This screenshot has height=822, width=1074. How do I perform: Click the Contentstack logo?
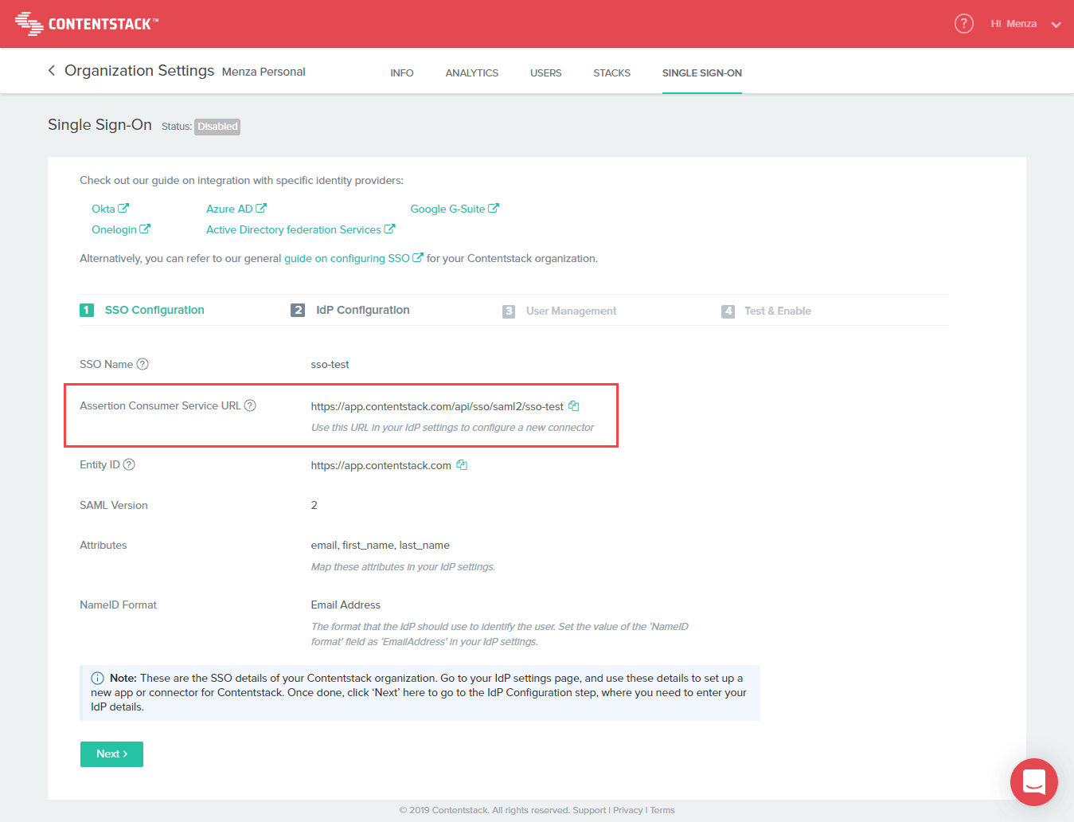pos(87,24)
